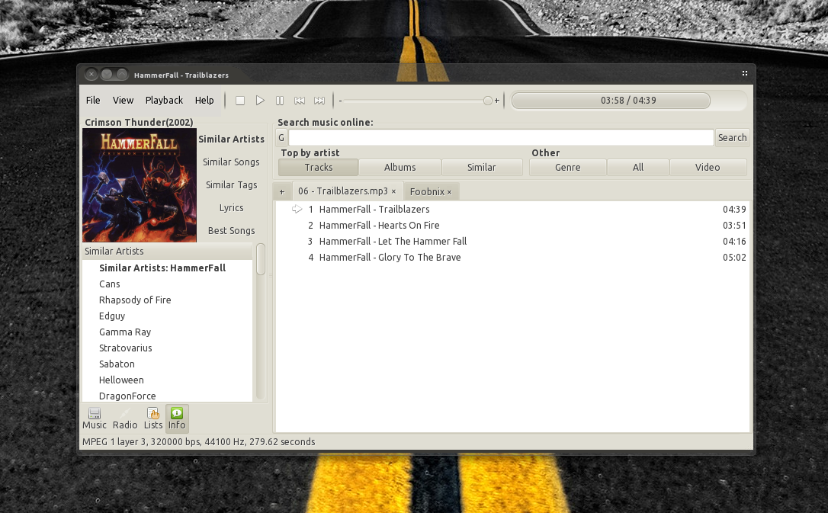
Task: Select Sabaton in the Similar Artists list
Action: click(x=116, y=364)
